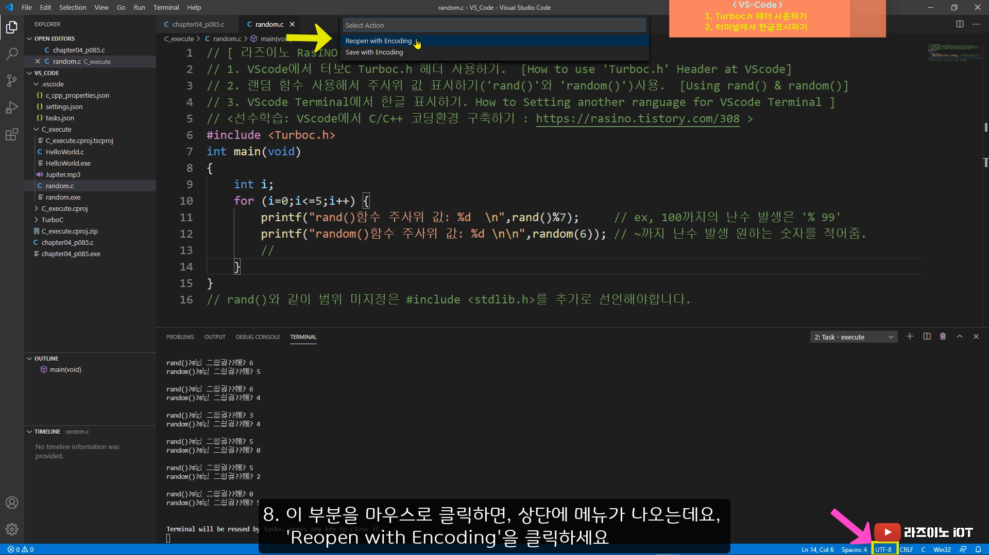Screen dimensions: 989x555
Task: Open the settings.json file
Action: (64, 106)
